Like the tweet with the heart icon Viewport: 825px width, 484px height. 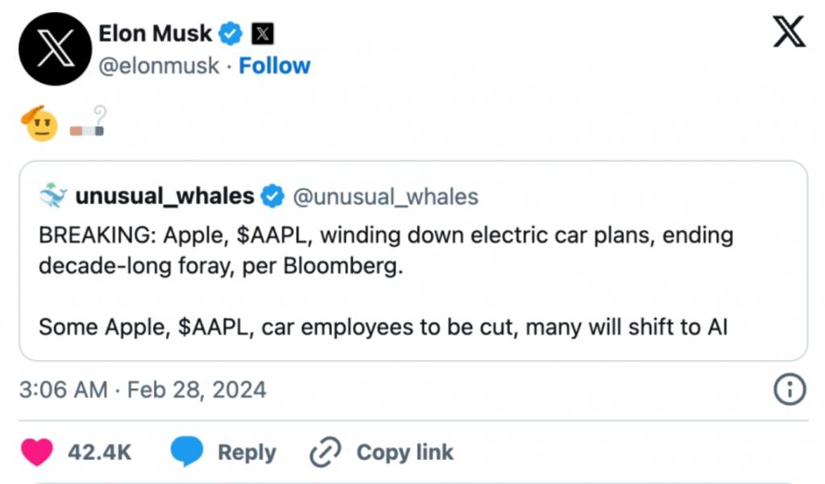coord(36,453)
